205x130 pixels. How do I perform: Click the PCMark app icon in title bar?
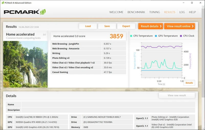point(2,3)
